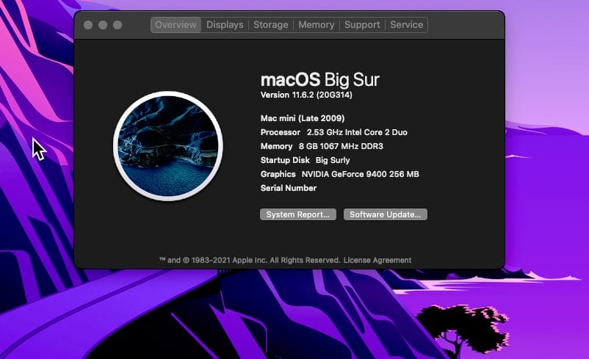Switch to the Overview tab
The image size is (589, 359).
click(176, 25)
